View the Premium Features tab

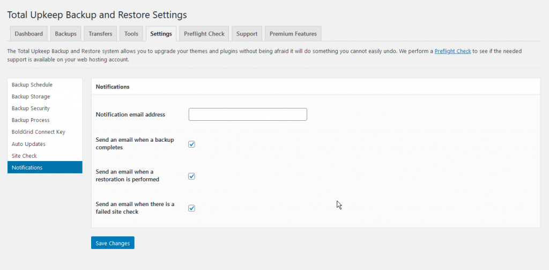[x=293, y=34]
